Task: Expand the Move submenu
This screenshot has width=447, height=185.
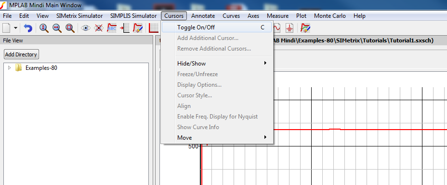Action: (x=217, y=138)
